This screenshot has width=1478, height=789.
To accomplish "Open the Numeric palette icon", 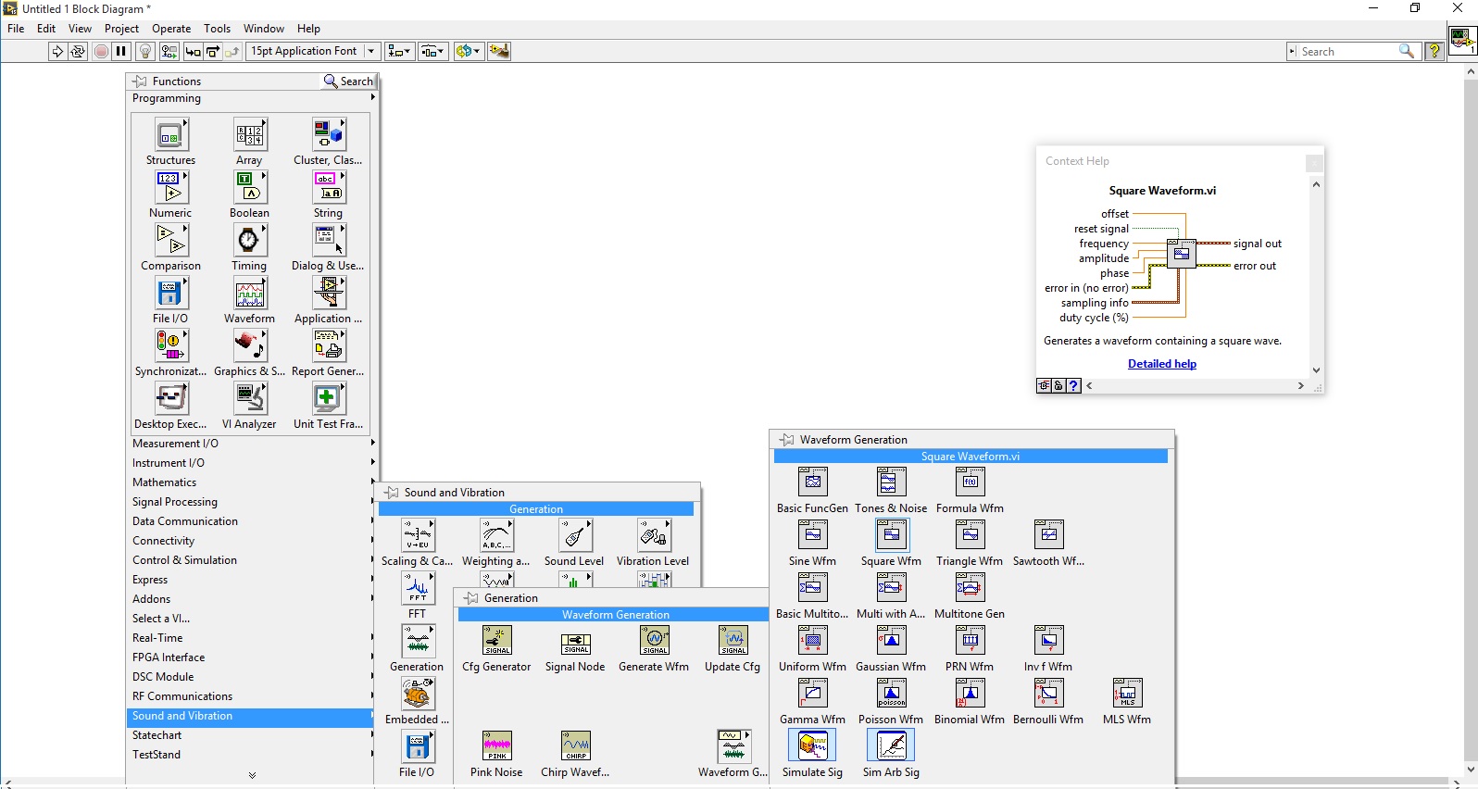I will 170,188.
